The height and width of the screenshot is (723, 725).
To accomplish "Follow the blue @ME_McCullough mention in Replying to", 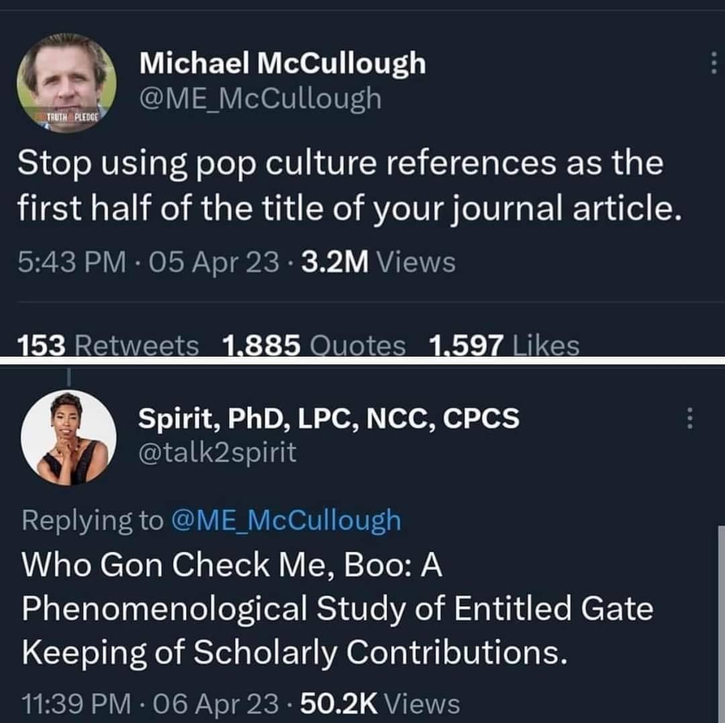I will [286, 520].
